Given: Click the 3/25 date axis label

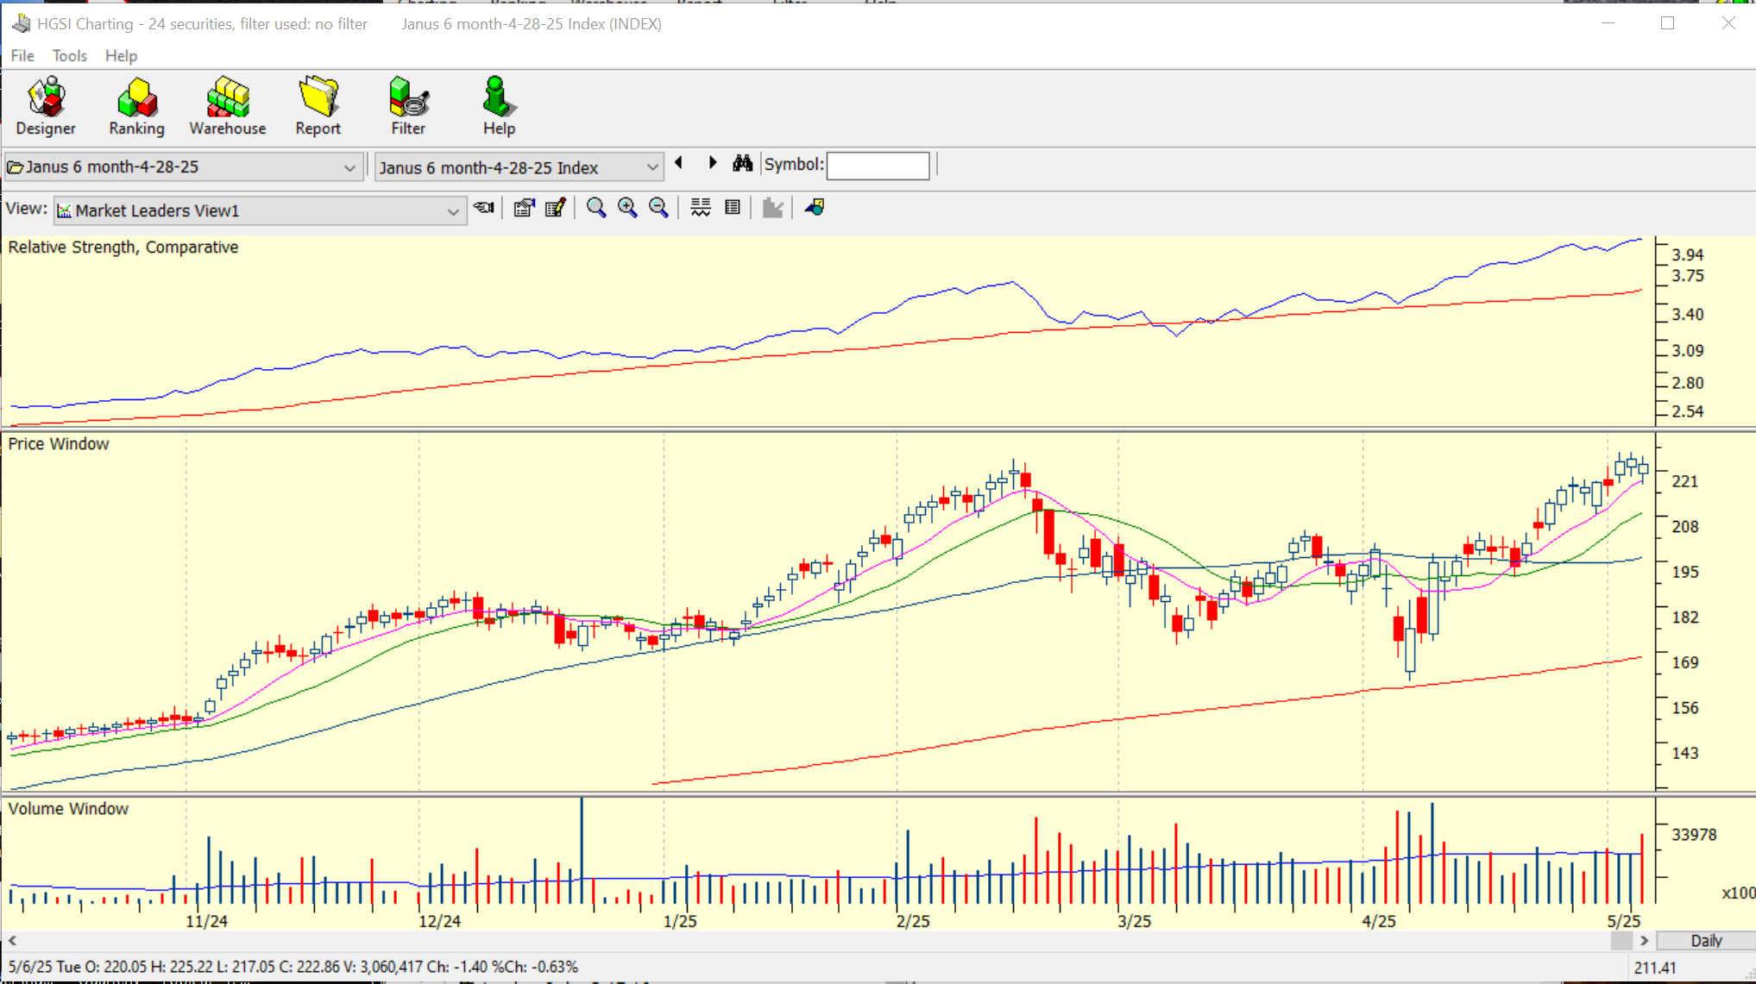Looking at the screenshot, I should tap(1135, 921).
